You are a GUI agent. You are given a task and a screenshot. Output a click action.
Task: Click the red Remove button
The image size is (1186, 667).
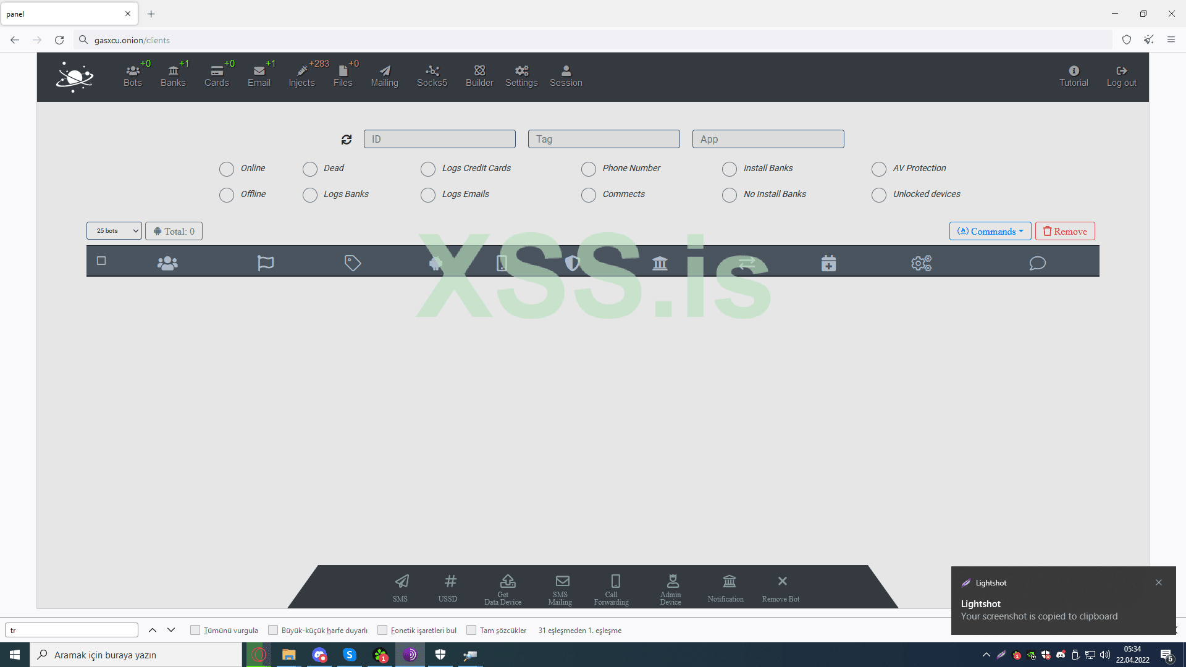pyautogui.click(x=1065, y=231)
